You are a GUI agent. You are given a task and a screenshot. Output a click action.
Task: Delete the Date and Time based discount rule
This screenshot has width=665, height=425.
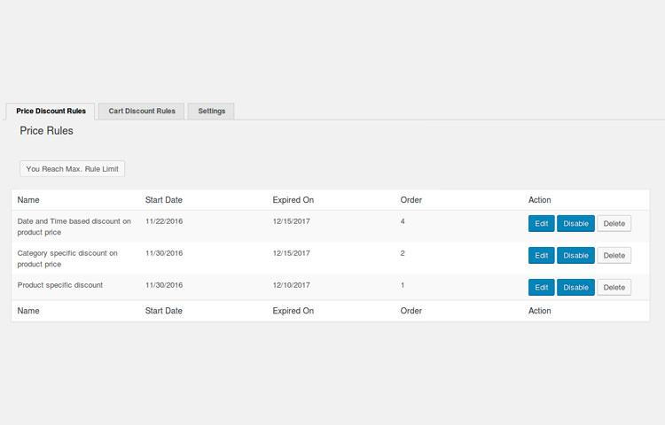click(x=614, y=223)
